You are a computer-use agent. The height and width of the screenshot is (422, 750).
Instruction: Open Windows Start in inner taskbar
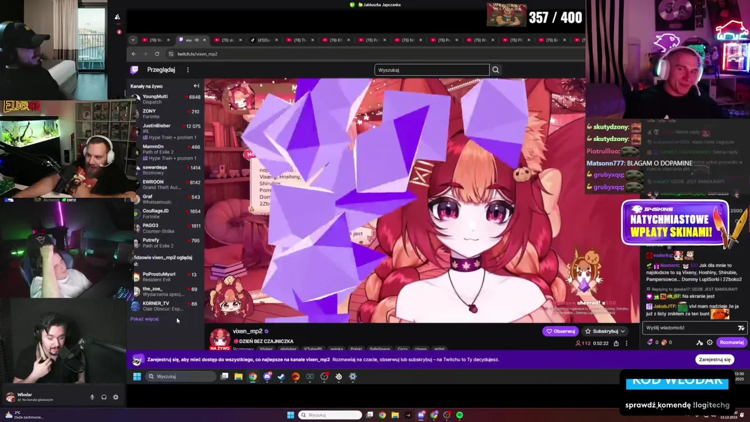(137, 376)
